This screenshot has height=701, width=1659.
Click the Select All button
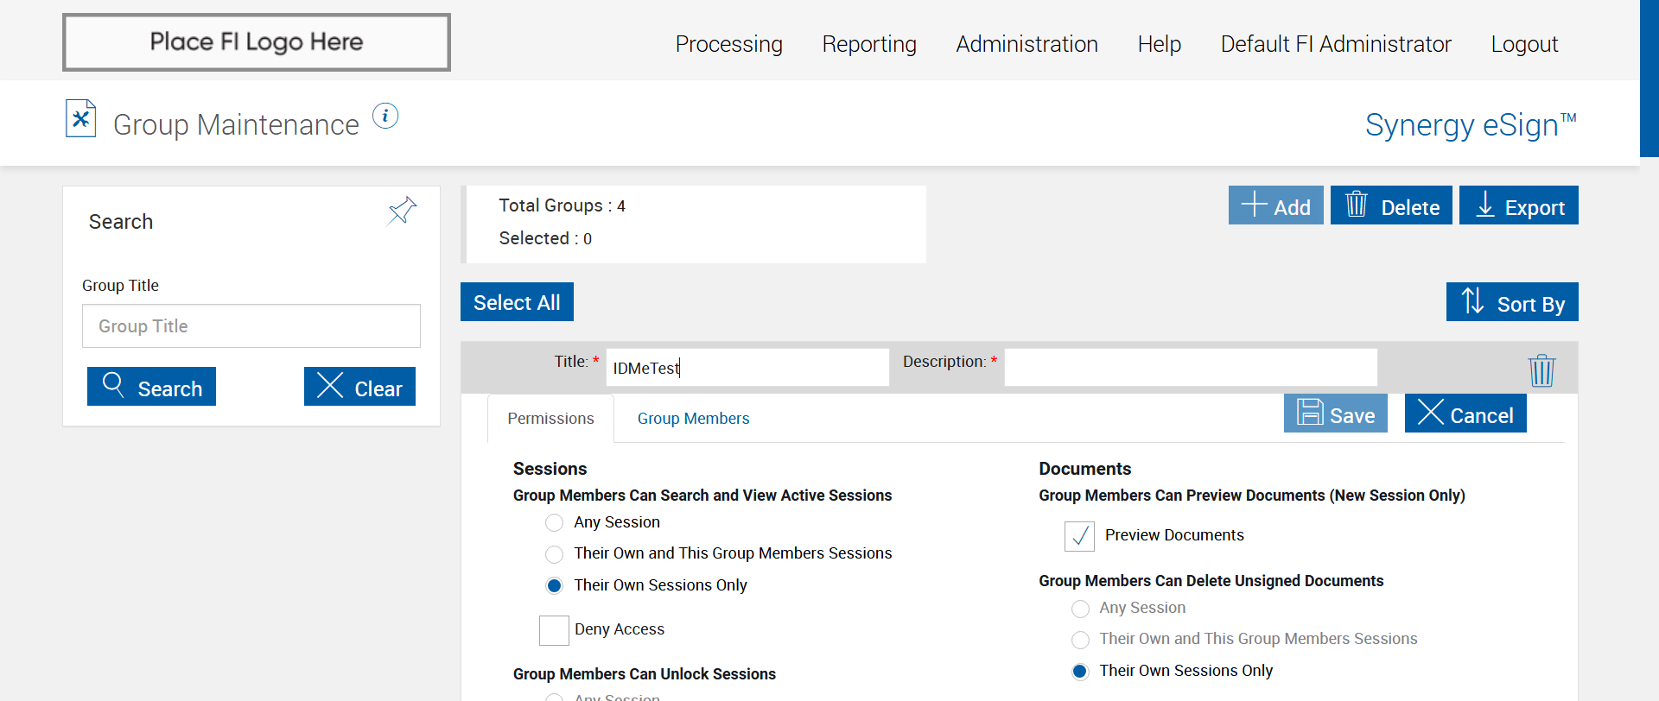coord(517,302)
